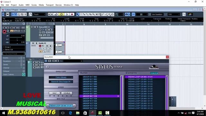Mute the Audio 01 track in track list
Viewport: 206px width, 116px height.
click(33, 43)
